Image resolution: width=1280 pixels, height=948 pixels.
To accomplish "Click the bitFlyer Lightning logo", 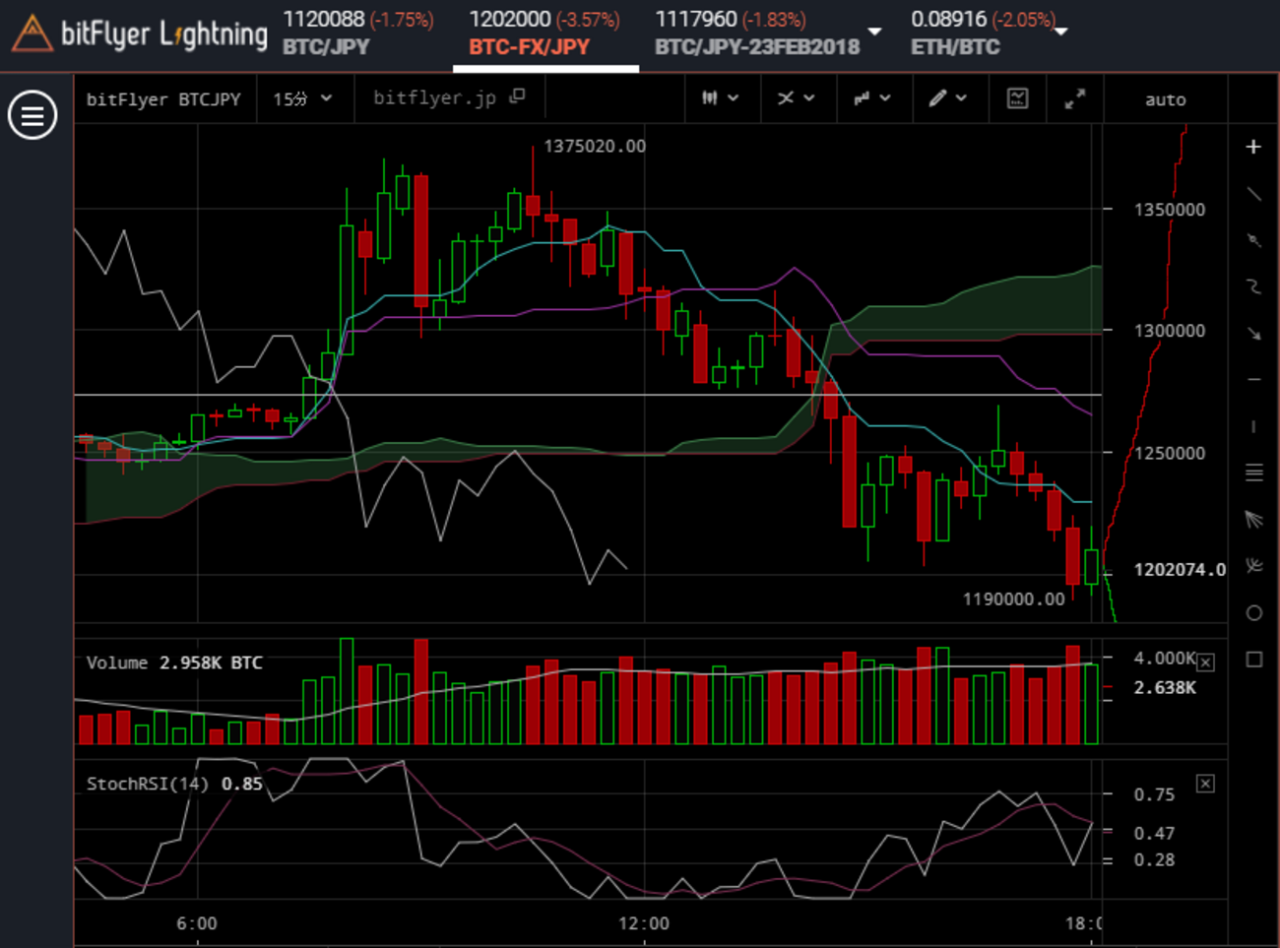I will [140, 33].
